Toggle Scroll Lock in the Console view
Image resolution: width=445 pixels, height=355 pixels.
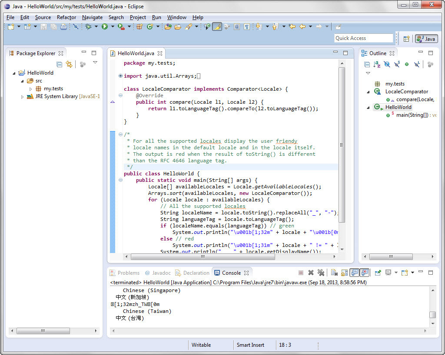click(344, 272)
